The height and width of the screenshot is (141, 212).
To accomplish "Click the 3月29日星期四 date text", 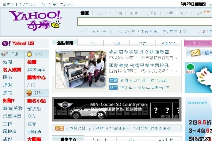I will (x=193, y=4).
